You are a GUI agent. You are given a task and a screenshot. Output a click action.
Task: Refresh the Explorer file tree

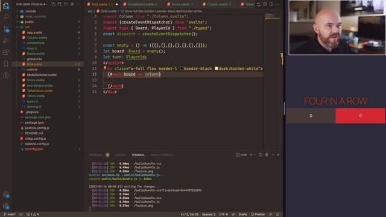tap(66, 4)
